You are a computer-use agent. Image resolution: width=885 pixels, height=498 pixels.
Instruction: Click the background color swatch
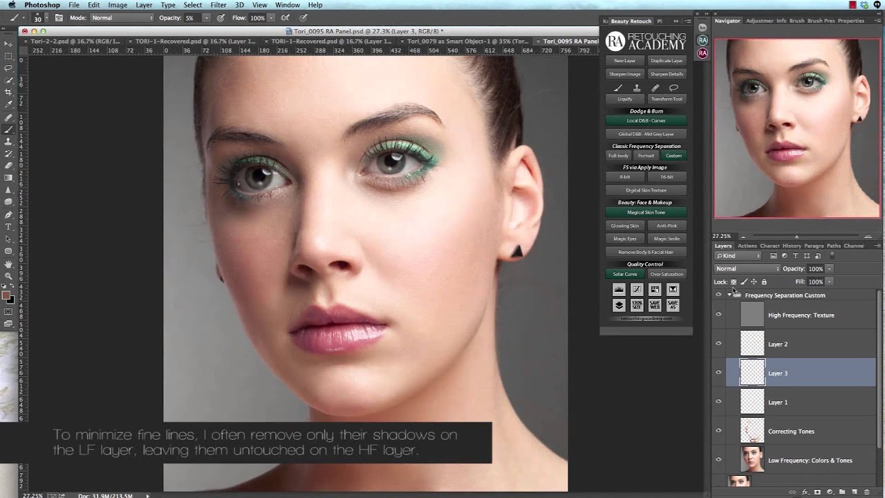tap(11, 300)
